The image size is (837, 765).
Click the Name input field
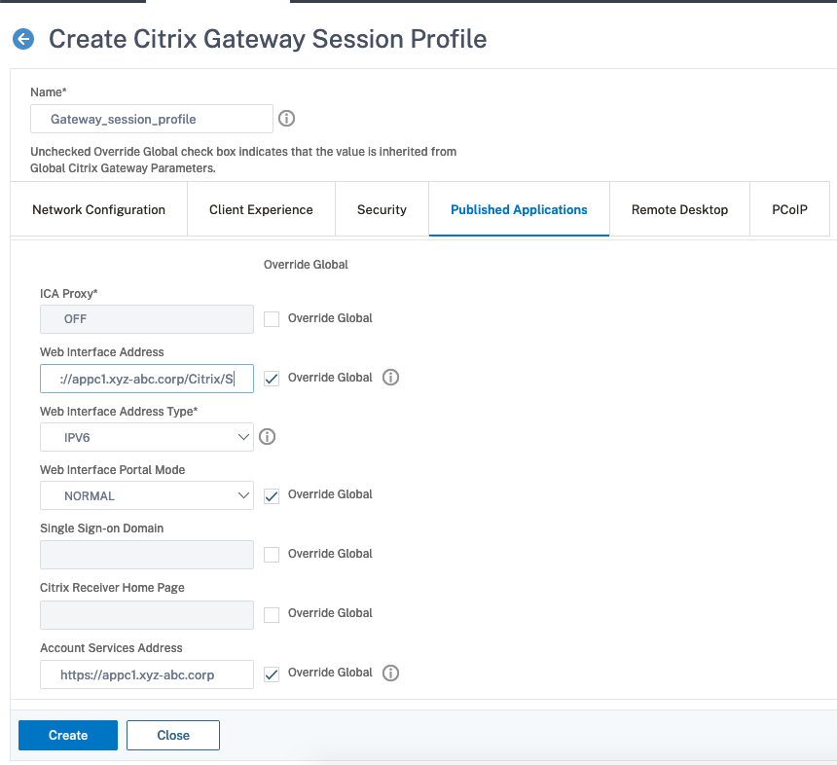(151, 119)
